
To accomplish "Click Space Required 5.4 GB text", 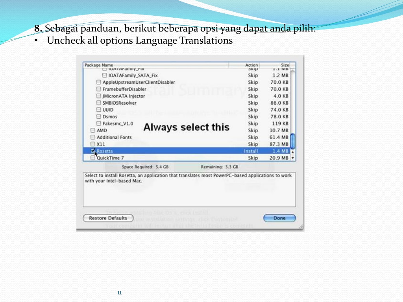I will (145, 167).
